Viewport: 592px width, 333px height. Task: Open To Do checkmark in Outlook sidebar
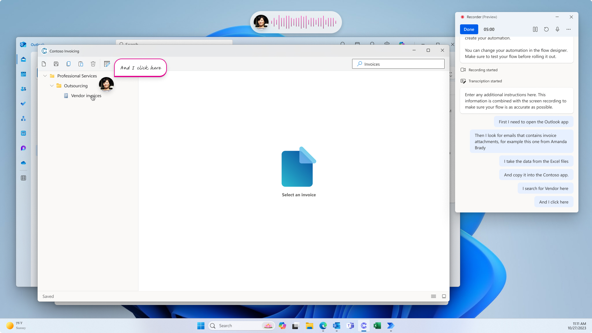point(23,104)
